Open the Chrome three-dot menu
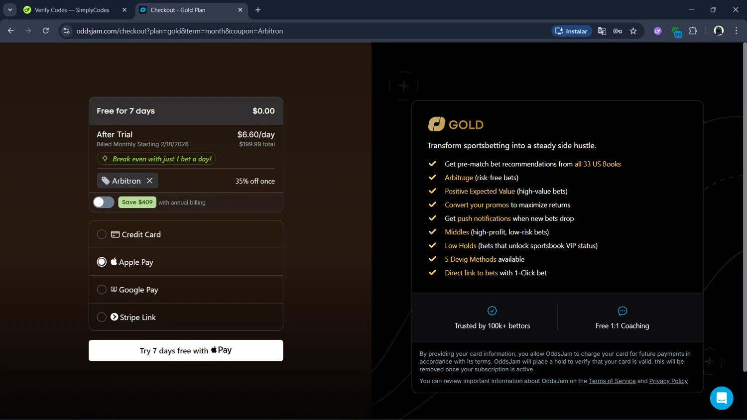747x420 pixels. [736, 31]
